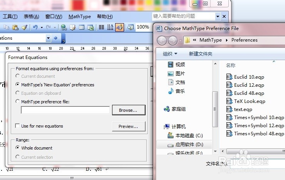Open the 帮助(H) menu

[105, 17]
